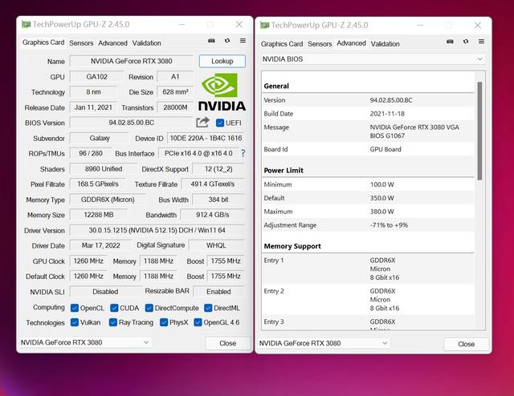Click the Device ID field 10DE 220A
Screen dimensions: 514x396
pyautogui.click(x=206, y=138)
